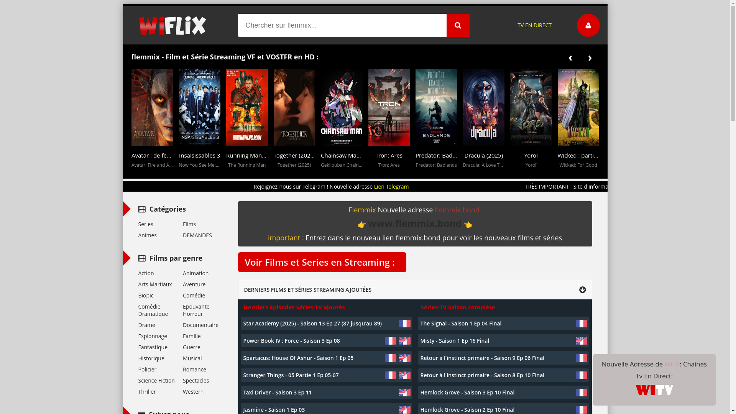This screenshot has width=736, height=414.
Task: Select the Aventure genre
Action: tap(194, 284)
